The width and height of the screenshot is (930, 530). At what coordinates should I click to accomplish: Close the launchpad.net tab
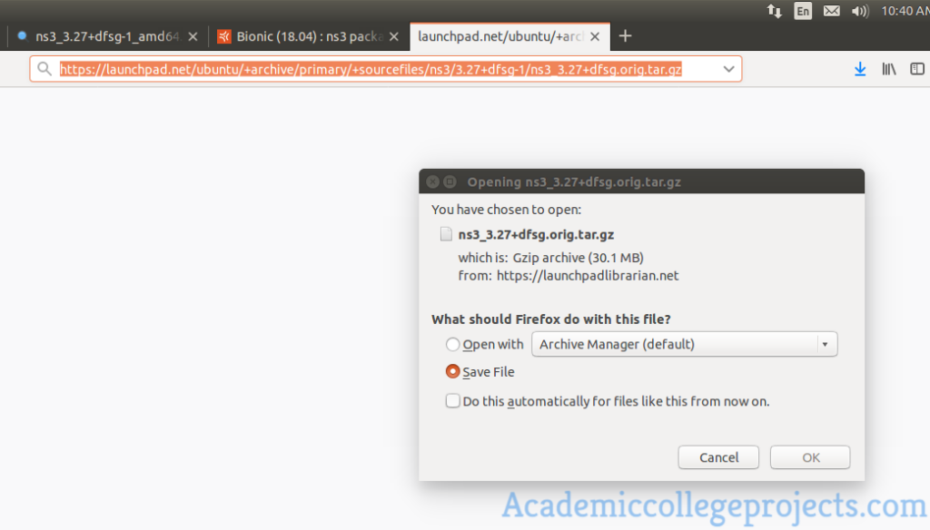pos(595,37)
